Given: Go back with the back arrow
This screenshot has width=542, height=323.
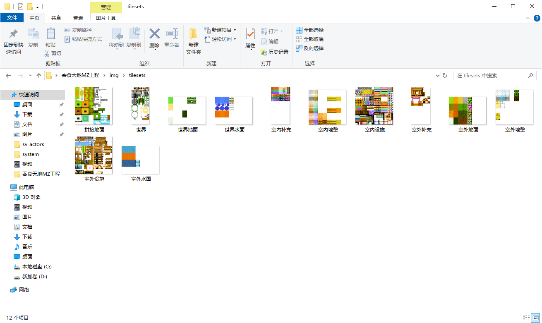Looking at the screenshot, I should click(x=8, y=76).
